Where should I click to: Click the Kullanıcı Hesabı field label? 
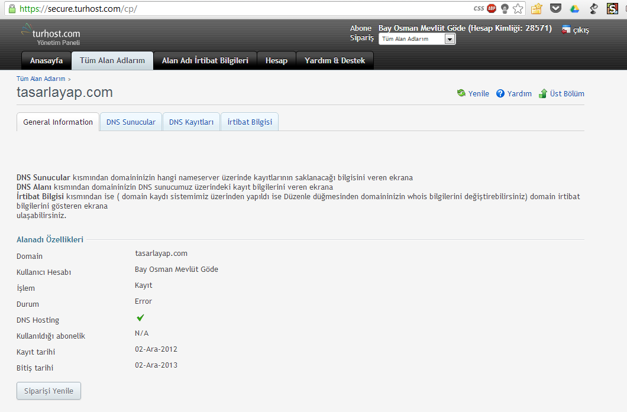[x=44, y=272]
